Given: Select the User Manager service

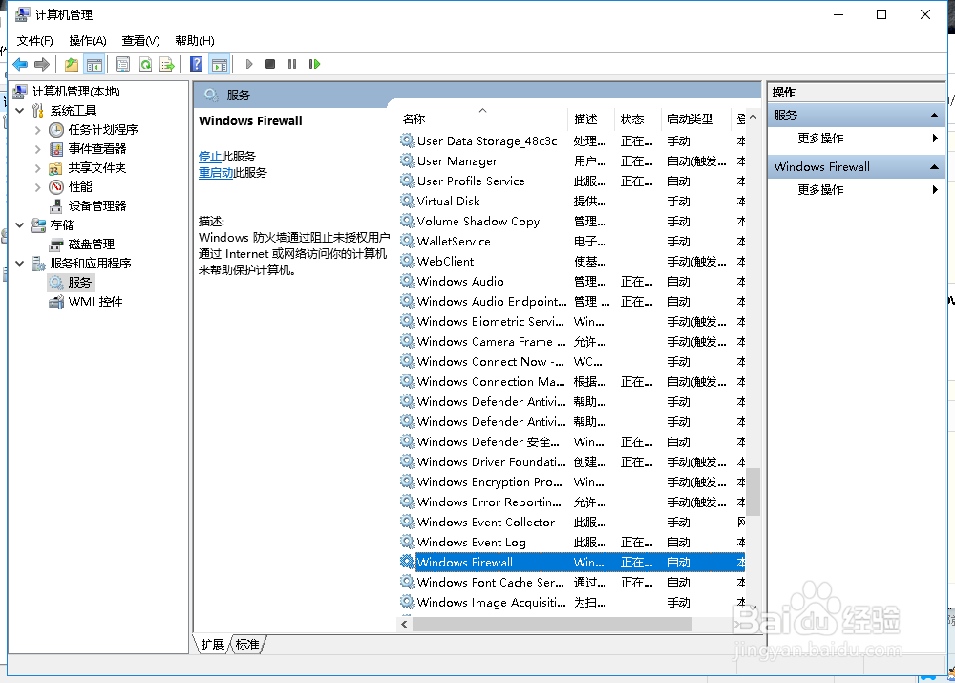Looking at the screenshot, I should (572, 161).
